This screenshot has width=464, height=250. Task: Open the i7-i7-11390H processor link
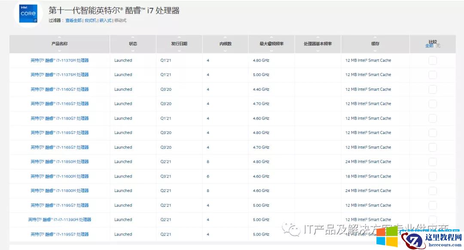(x=59, y=220)
